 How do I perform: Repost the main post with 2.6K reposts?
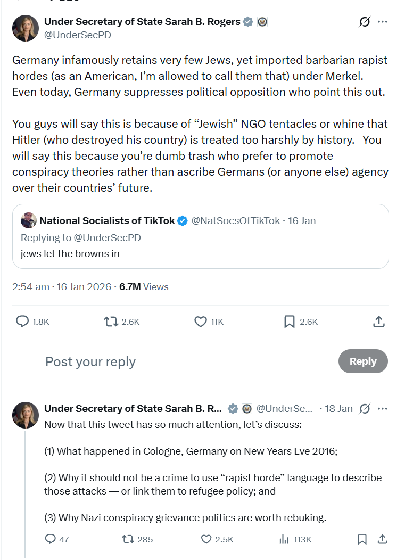[x=111, y=322]
